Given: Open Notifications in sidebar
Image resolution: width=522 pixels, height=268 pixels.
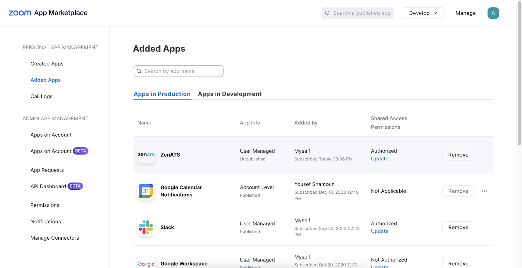Looking at the screenshot, I should pos(46,221).
